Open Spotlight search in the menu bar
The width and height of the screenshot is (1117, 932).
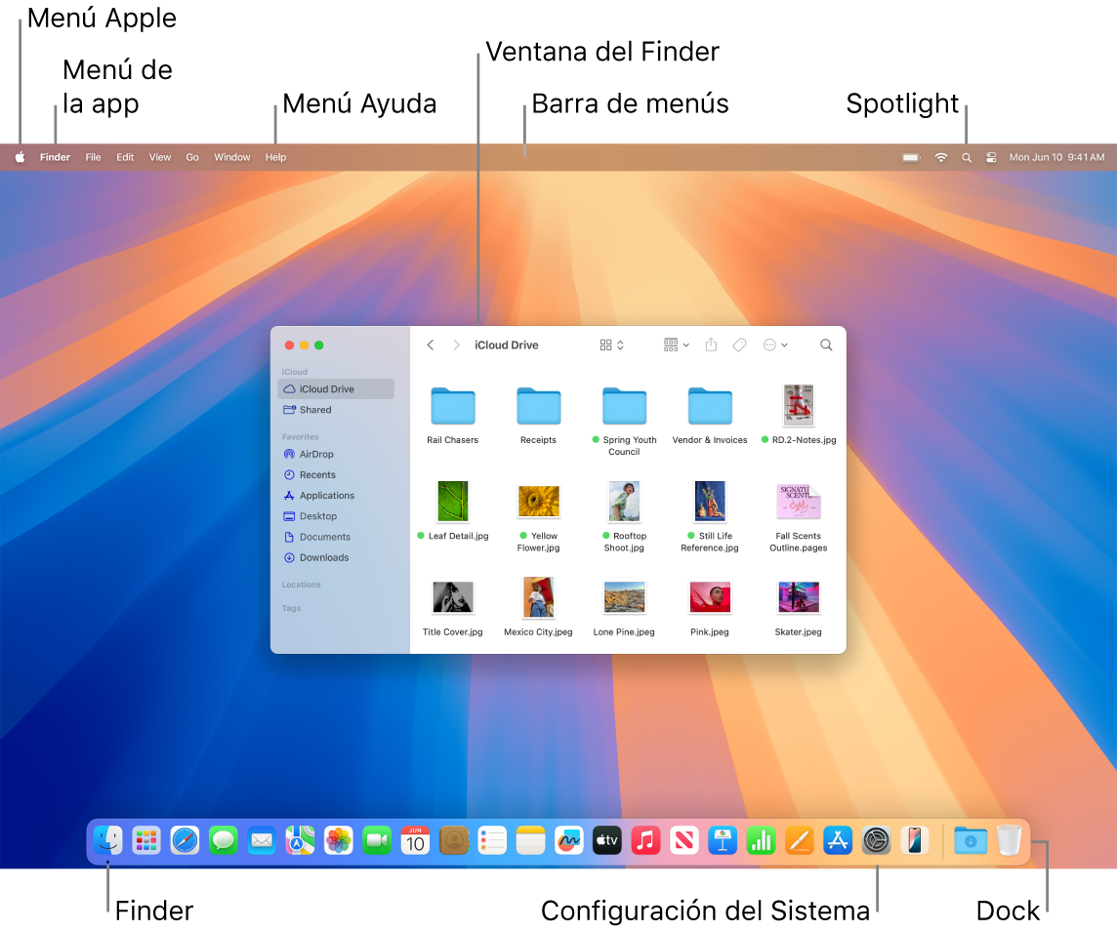[x=967, y=156]
